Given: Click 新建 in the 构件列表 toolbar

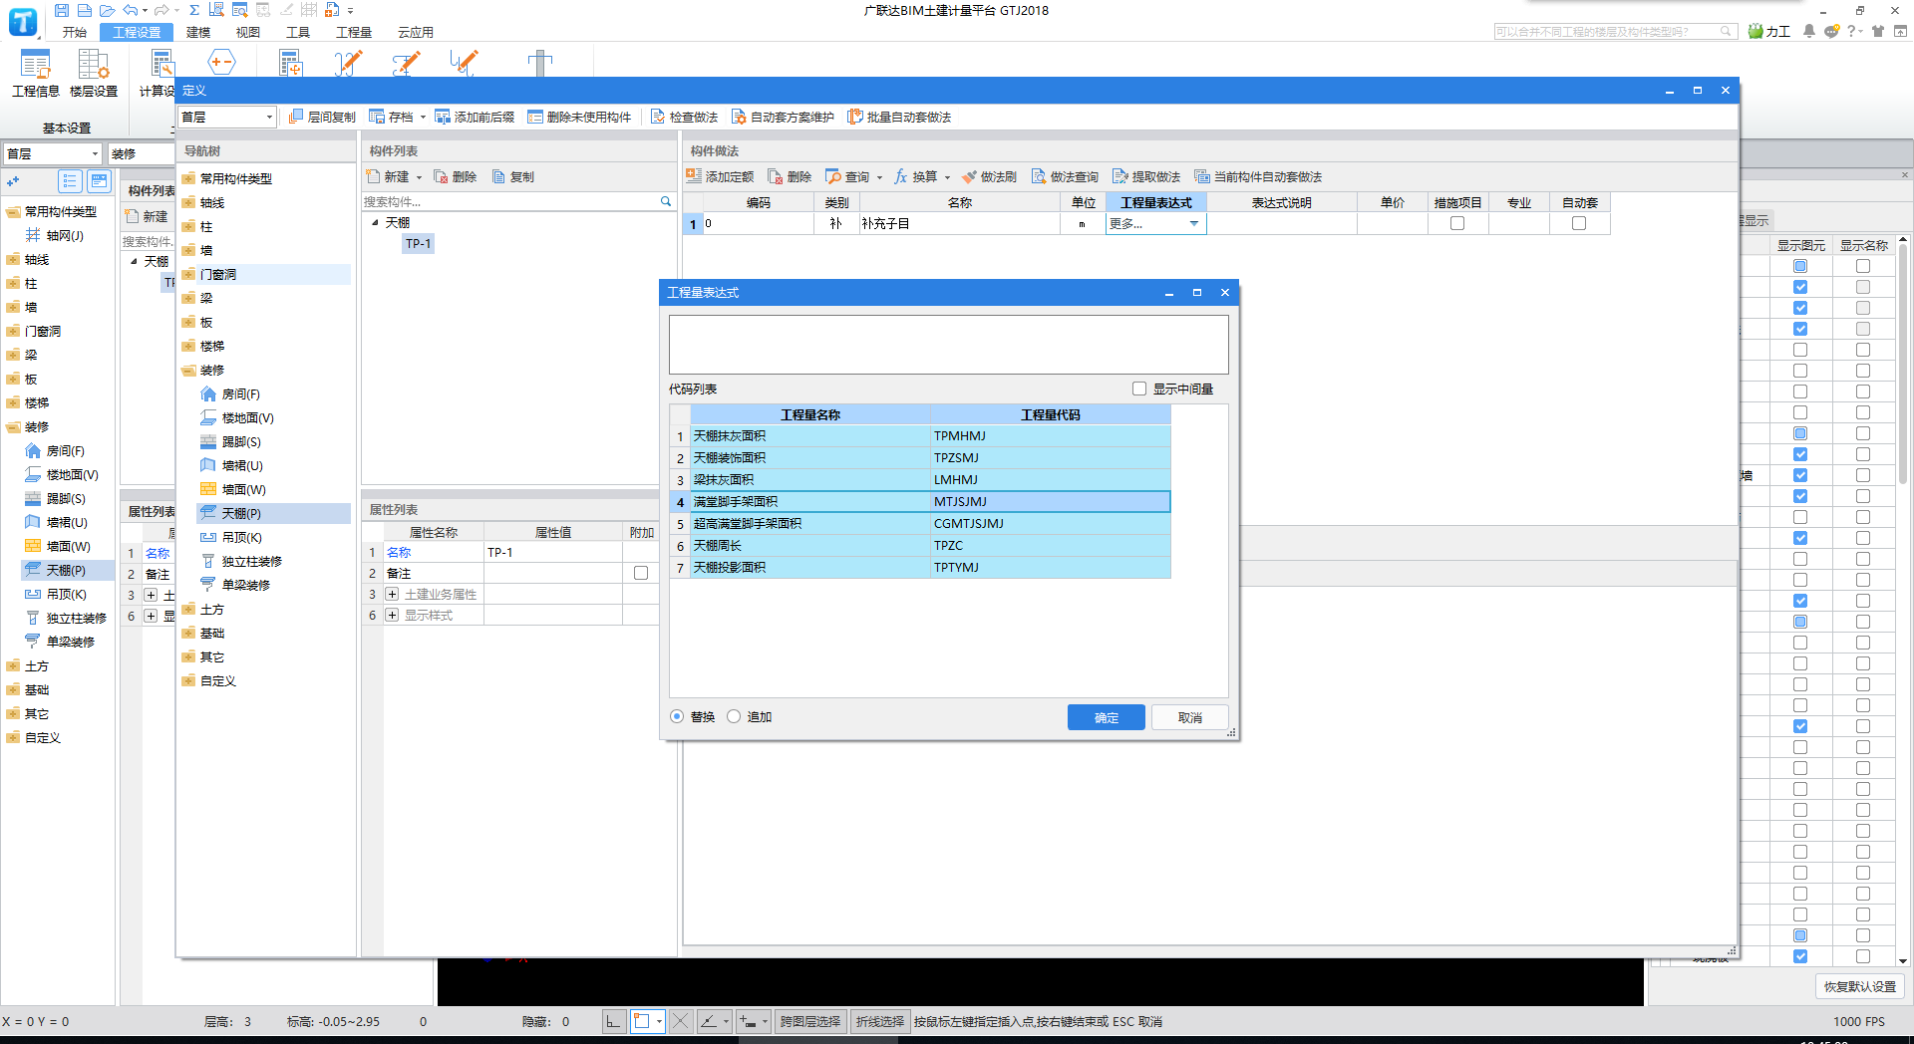Looking at the screenshot, I should click(x=388, y=176).
